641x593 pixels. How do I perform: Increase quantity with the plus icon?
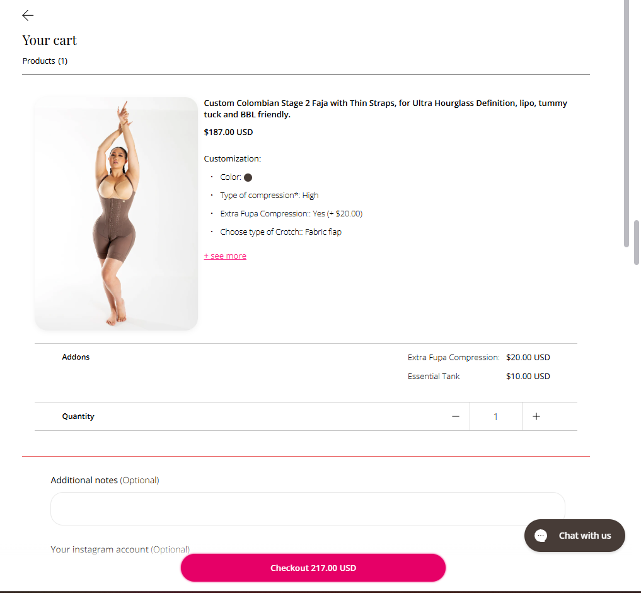click(x=536, y=416)
